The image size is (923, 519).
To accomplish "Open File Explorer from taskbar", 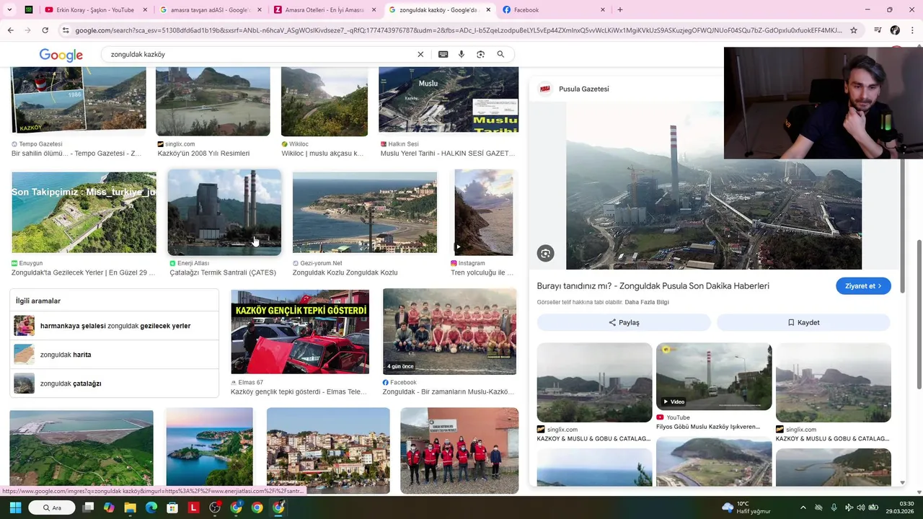I will pos(131,507).
